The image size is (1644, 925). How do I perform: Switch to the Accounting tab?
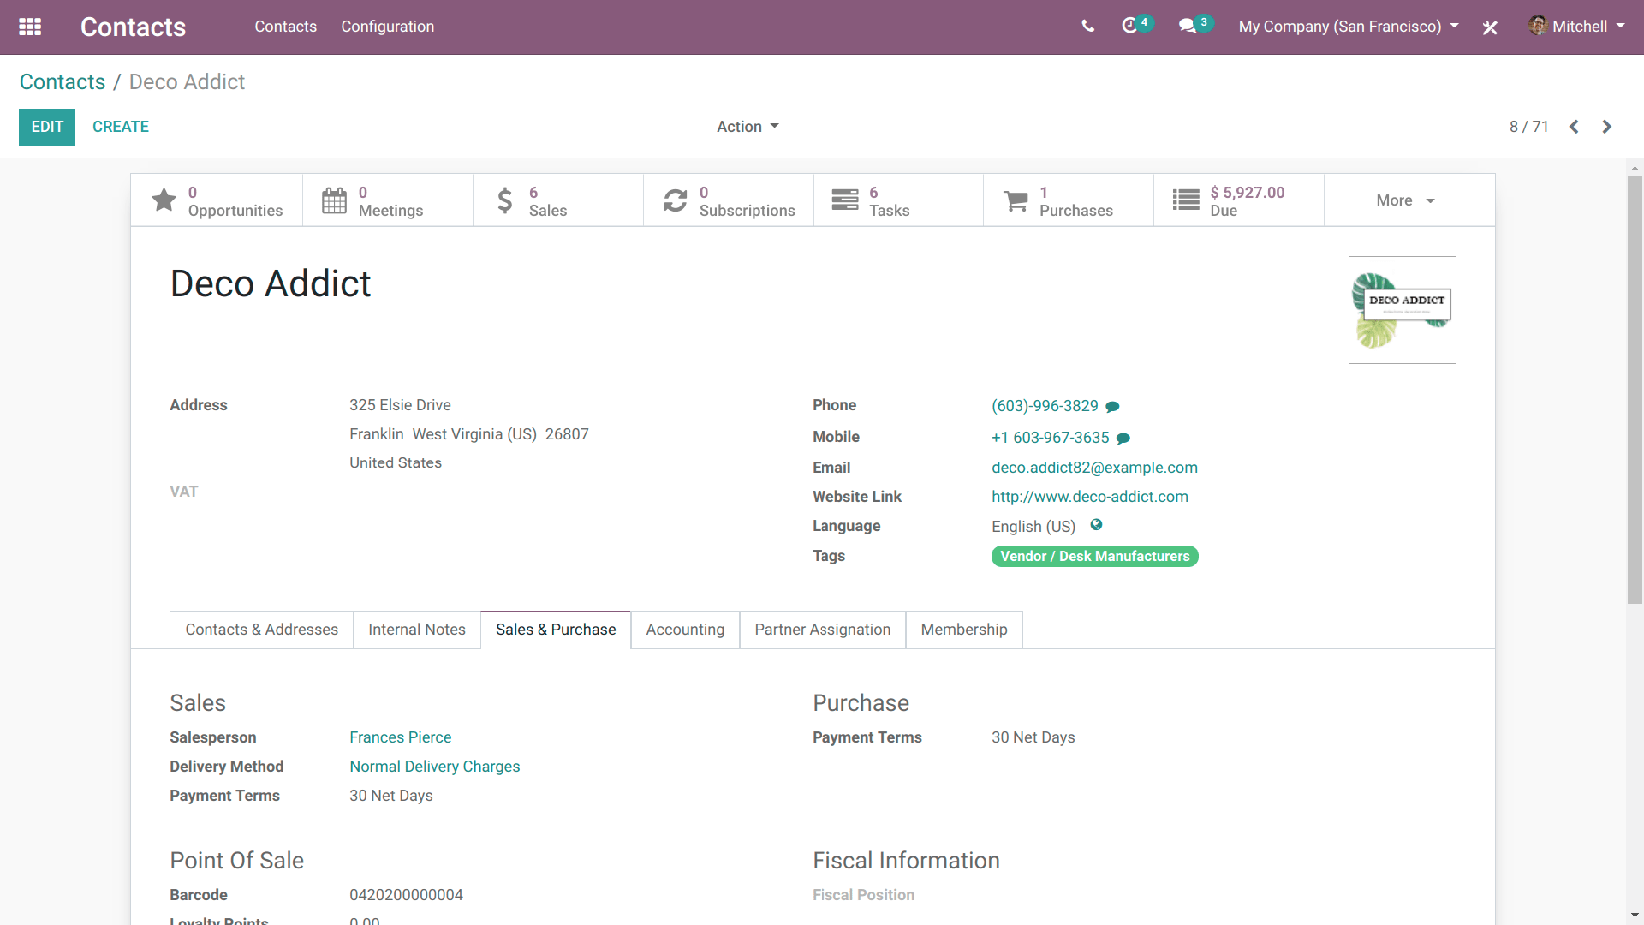[x=684, y=630]
